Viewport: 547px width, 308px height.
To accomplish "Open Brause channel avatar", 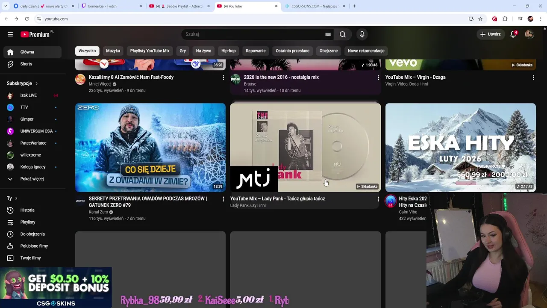I will (235, 79).
